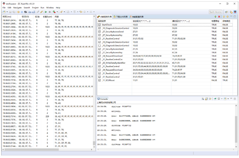Toggle the _34_RequestDownload 34,00,44,1F checkbox
Image resolution: width=239 pixels, height=158 pixels.
(99, 56)
